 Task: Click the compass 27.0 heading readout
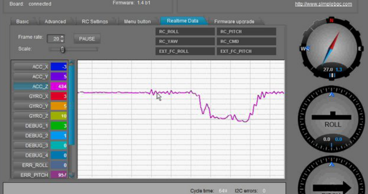(328, 70)
